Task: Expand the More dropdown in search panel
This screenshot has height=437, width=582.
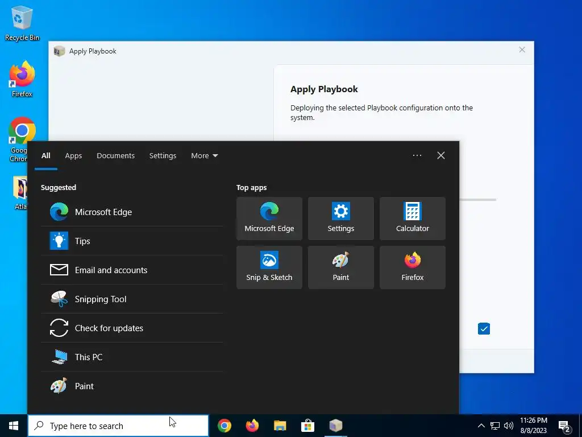Action: [x=204, y=156]
